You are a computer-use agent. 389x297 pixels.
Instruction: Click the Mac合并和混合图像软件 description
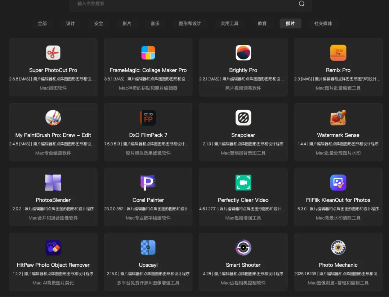click(53, 218)
